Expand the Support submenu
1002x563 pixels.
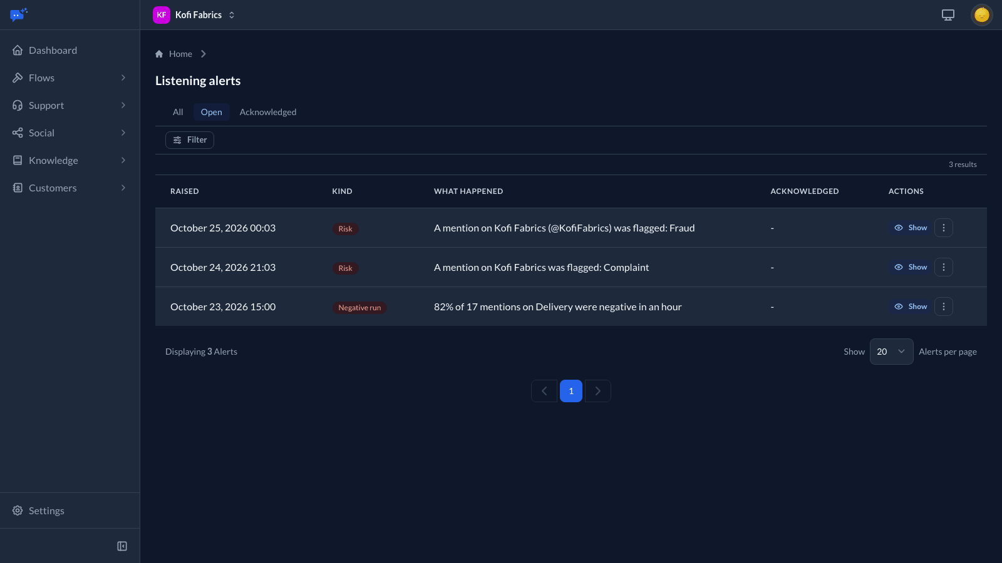[x=123, y=105]
